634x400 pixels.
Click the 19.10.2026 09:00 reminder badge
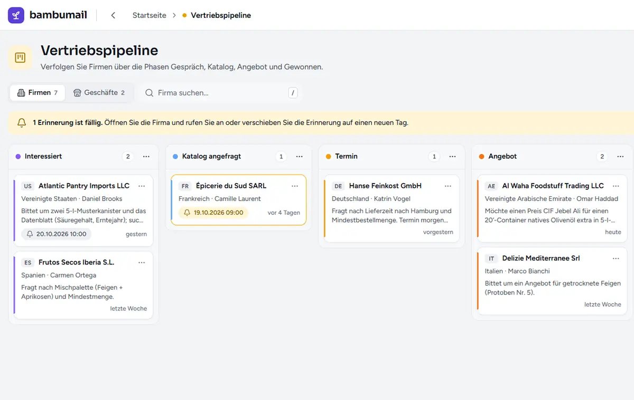point(213,213)
